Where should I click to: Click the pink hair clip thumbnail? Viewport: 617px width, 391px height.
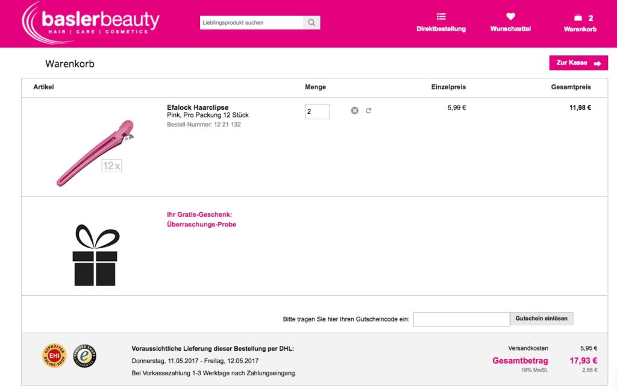click(x=95, y=152)
